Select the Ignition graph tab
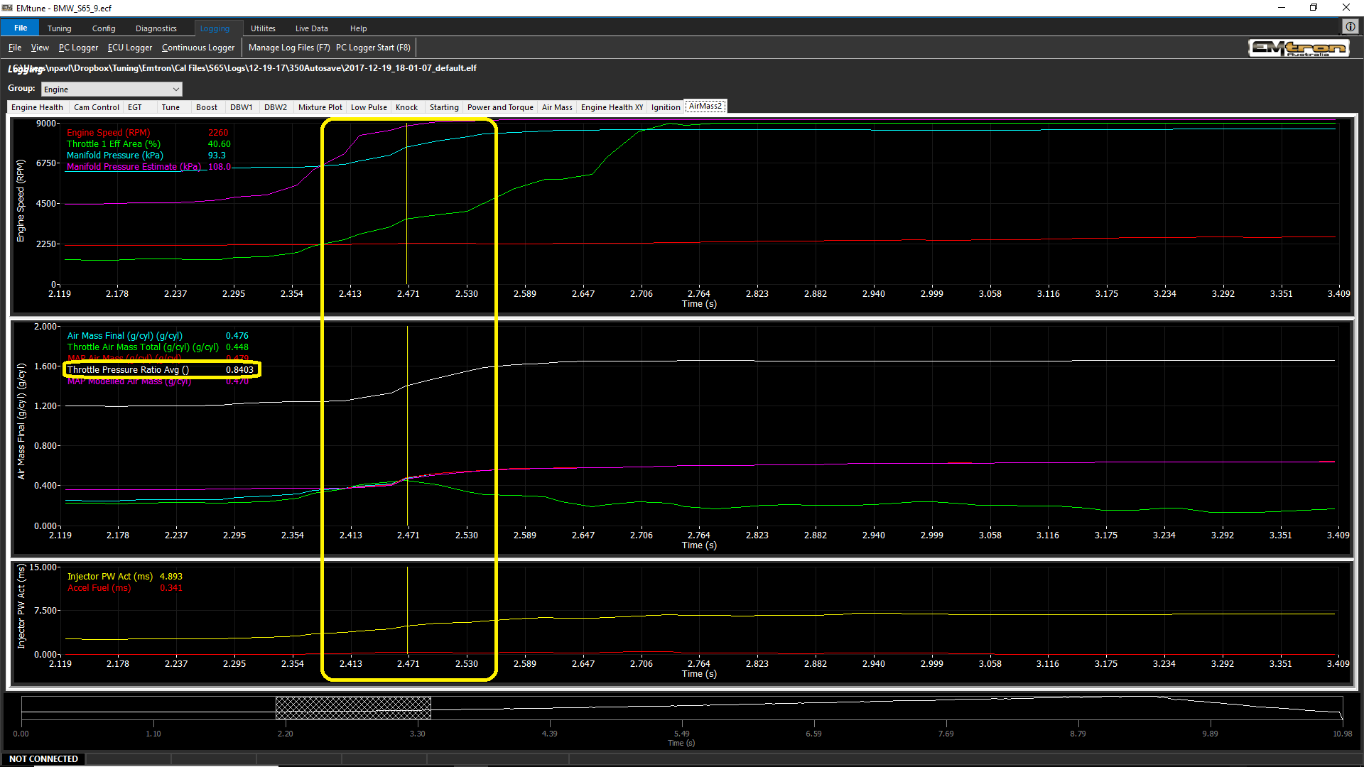Viewport: 1364px width, 767px height. [666, 107]
